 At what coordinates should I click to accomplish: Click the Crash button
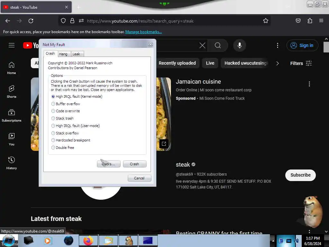135,164
